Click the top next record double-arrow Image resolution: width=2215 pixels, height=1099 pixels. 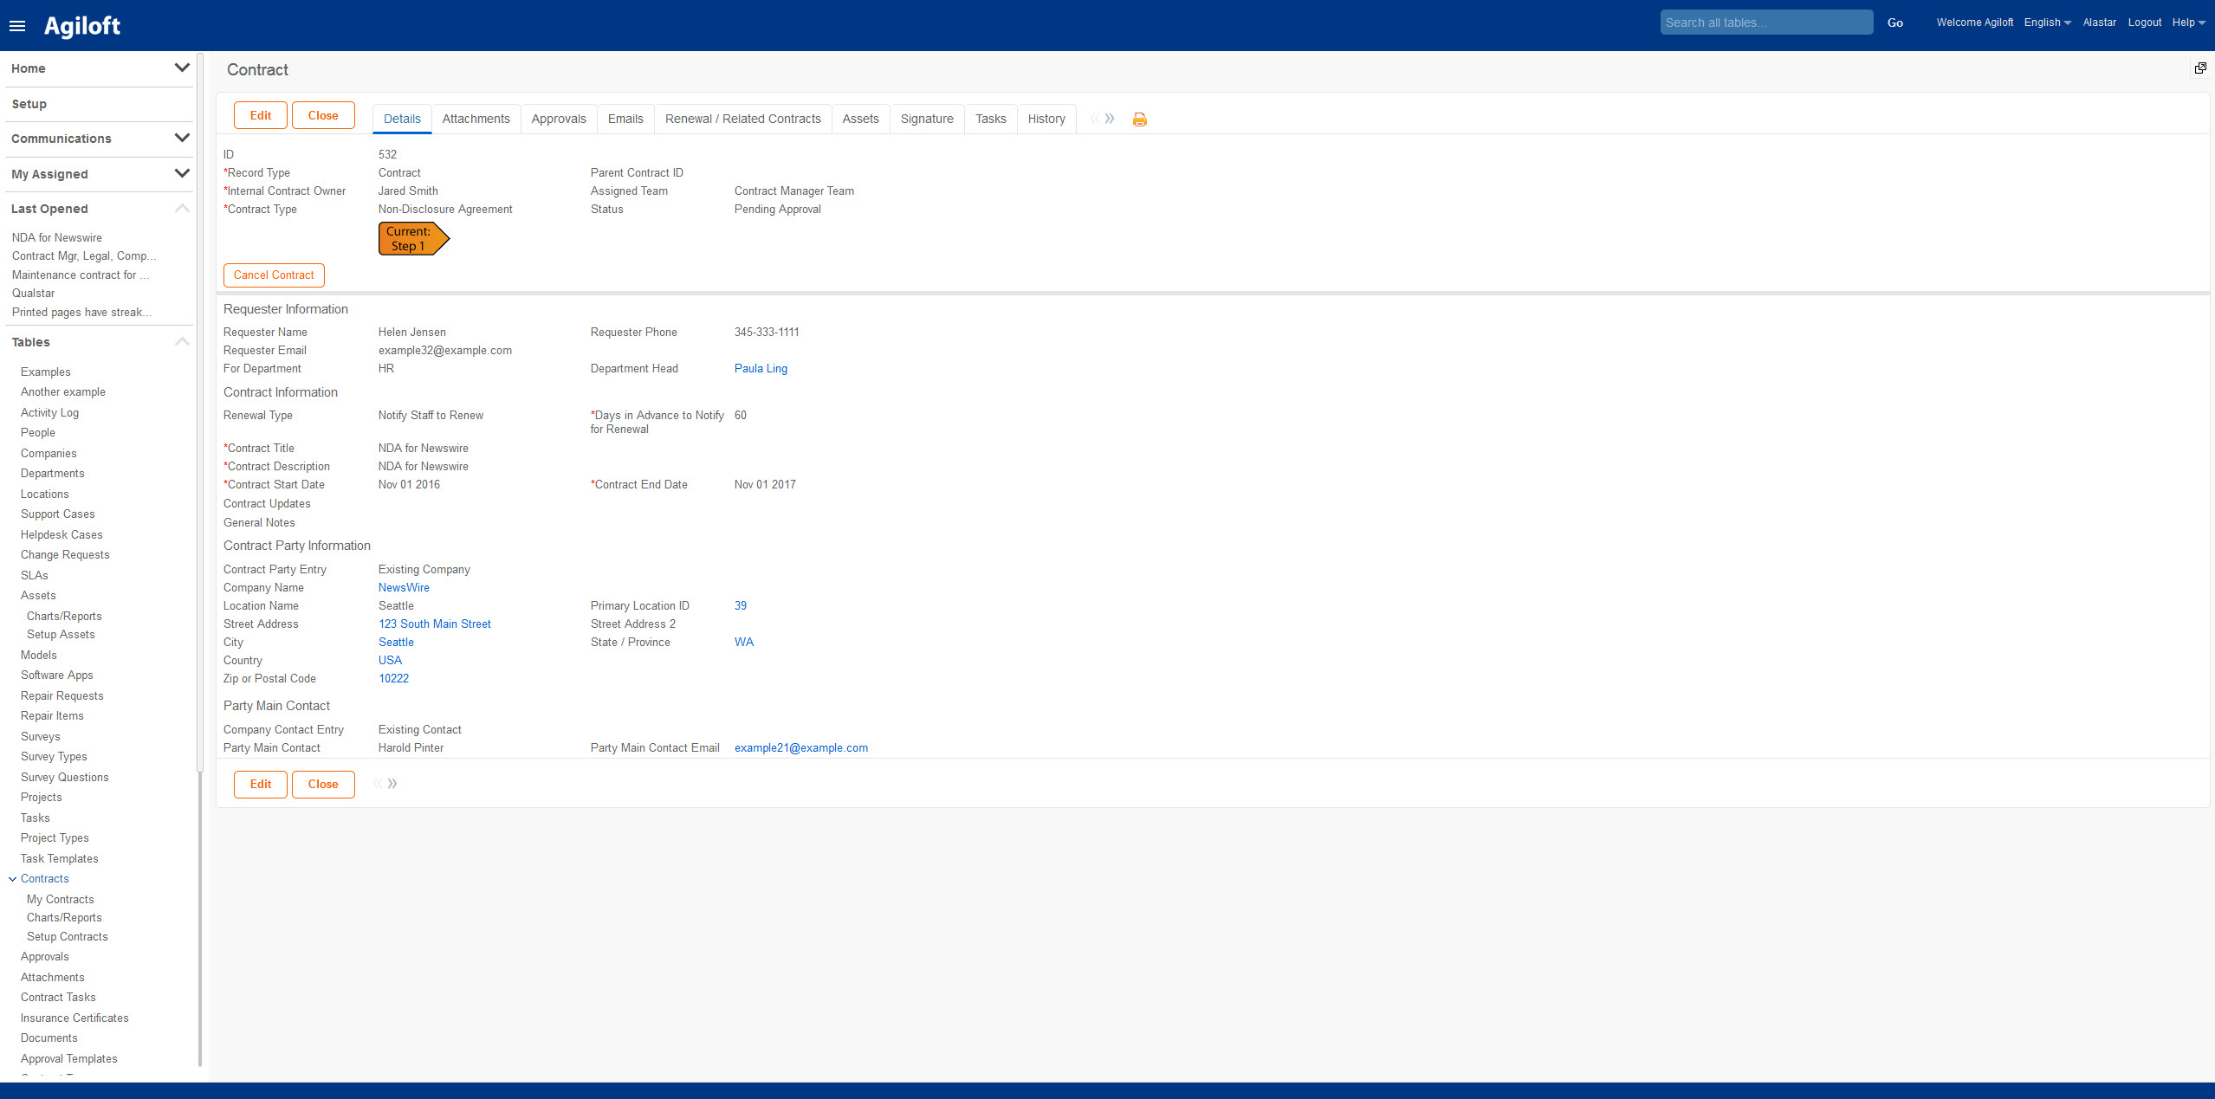pos(1110,119)
